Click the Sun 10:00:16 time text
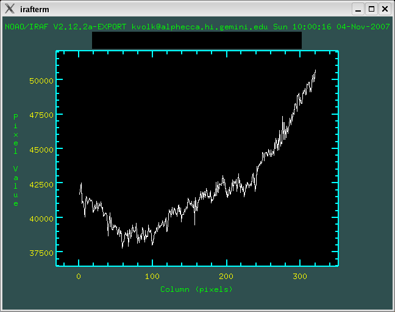 (x=302, y=27)
